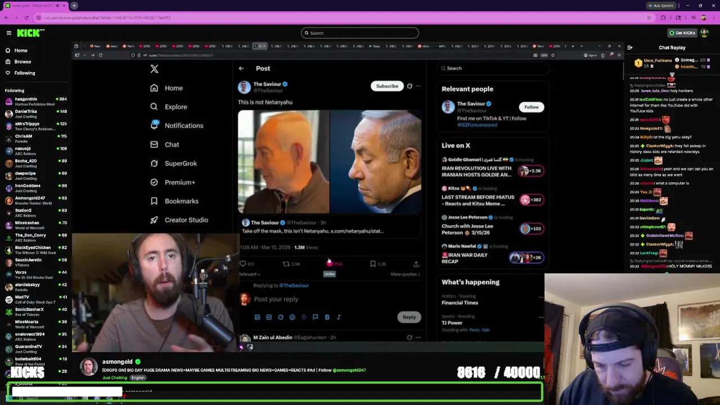The height and width of the screenshot is (405, 720).
Task: Open the quoted Saviour post
Action: [x=330, y=227]
